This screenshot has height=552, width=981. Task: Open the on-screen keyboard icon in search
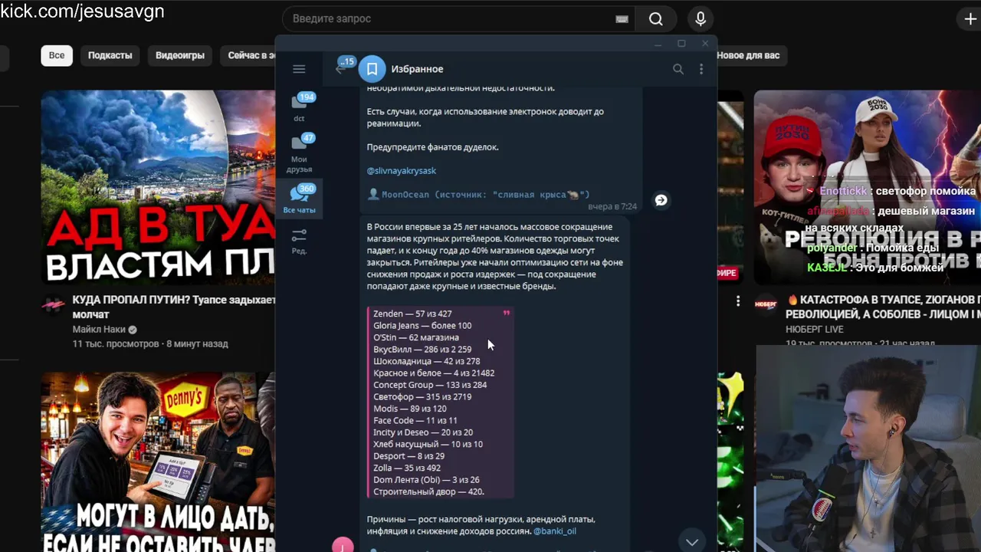tap(622, 19)
